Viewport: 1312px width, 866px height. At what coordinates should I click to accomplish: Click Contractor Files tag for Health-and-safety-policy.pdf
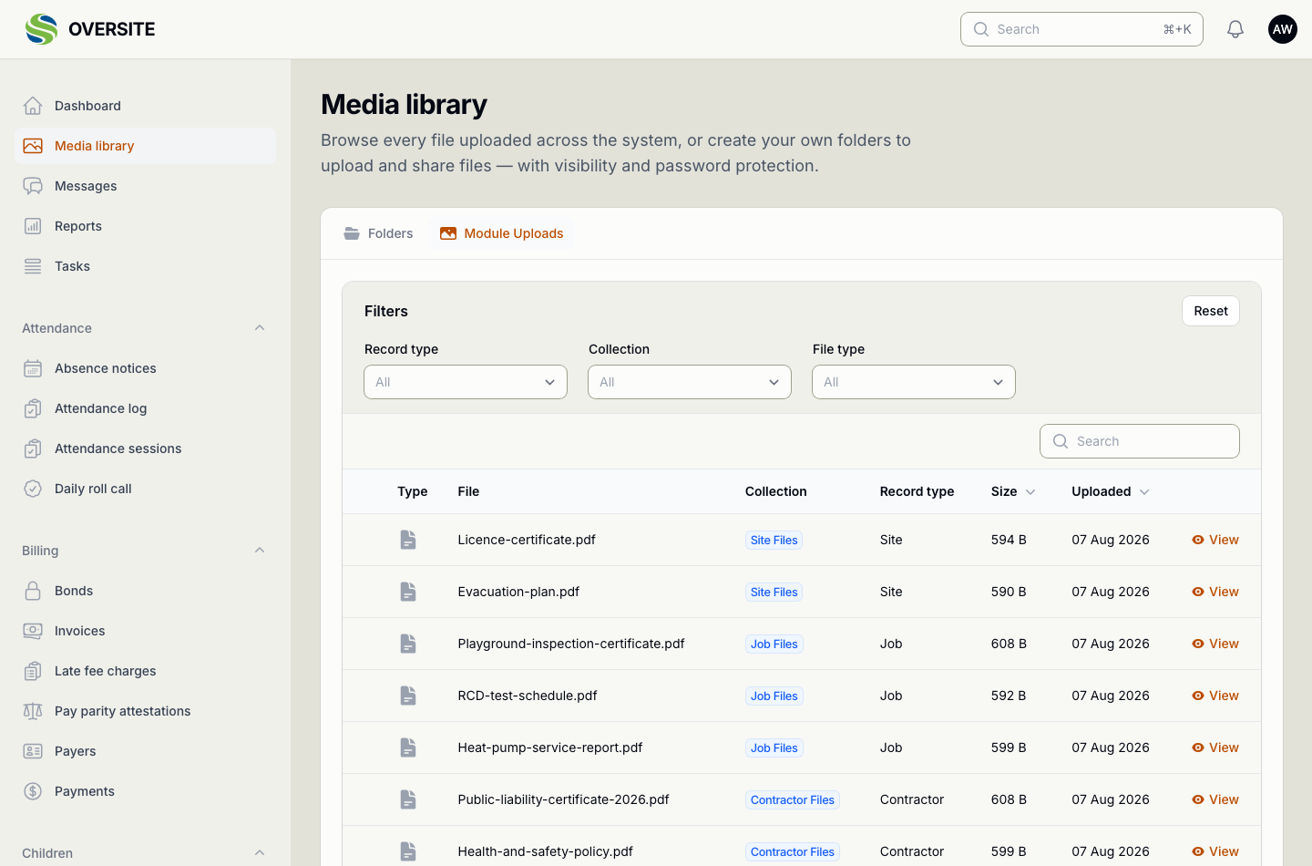click(x=793, y=851)
